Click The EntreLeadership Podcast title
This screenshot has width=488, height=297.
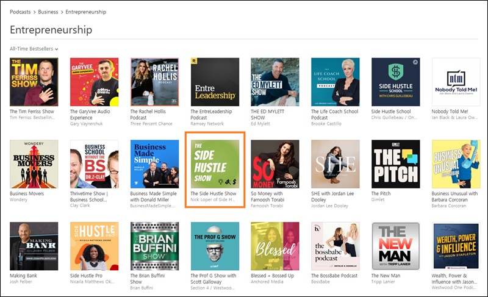[x=211, y=115]
